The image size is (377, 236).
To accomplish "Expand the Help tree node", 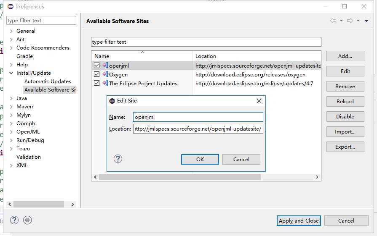I will click(11, 65).
